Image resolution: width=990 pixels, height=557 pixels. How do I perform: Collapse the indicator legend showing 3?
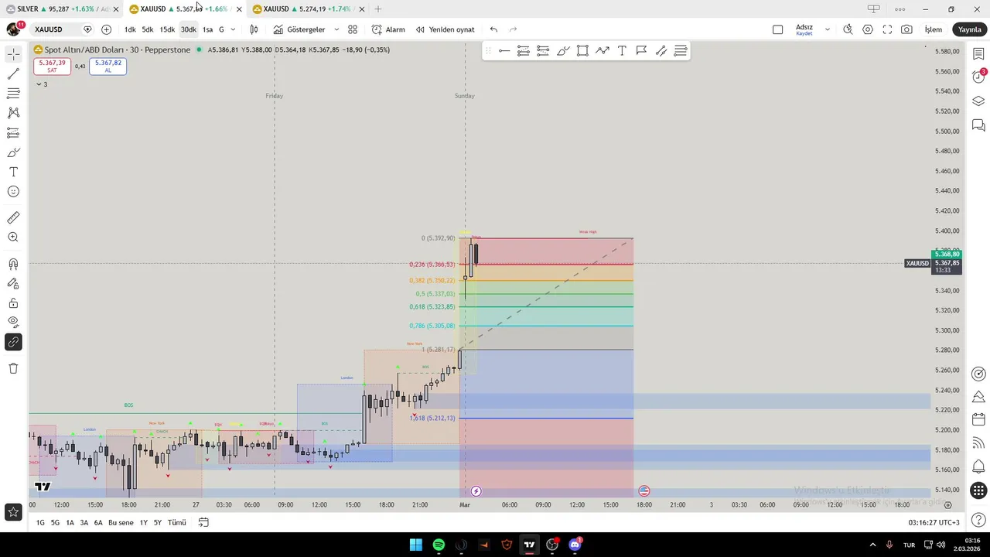coord(42,84)
